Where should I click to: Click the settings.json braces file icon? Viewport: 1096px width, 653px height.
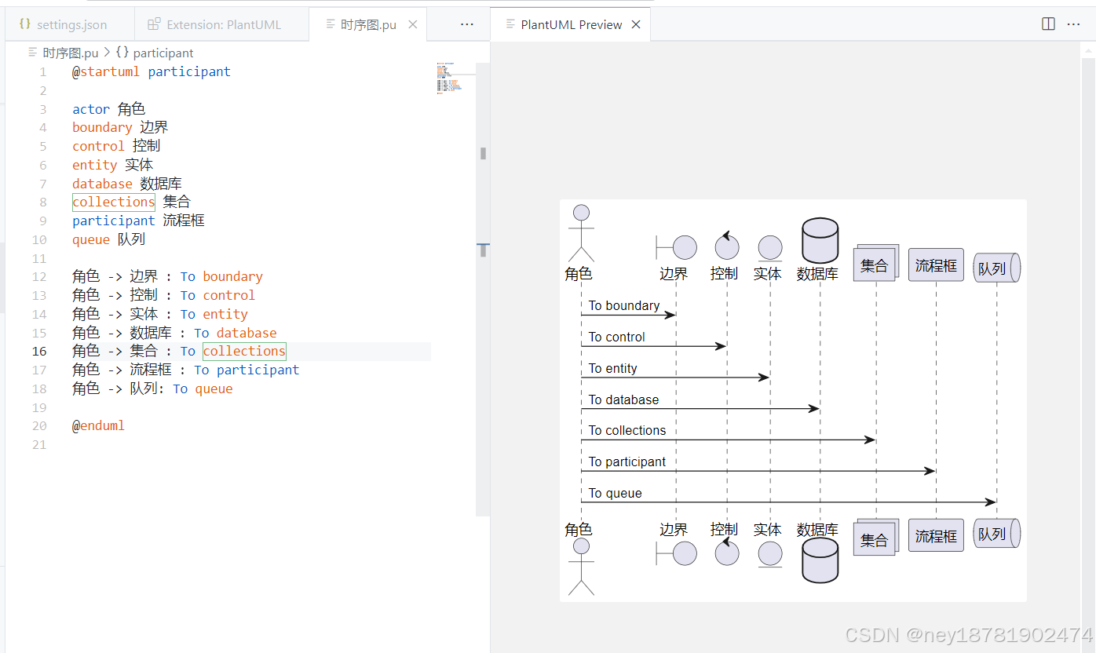25,24
